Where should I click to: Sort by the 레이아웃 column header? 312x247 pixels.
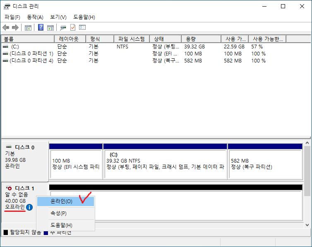tap(70, 39)
